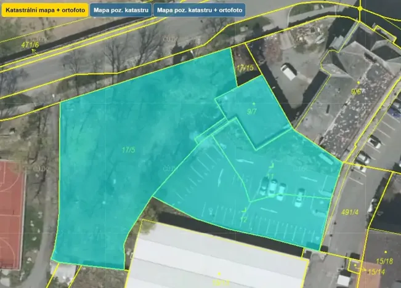Image resolution: width=401 pixels, height=288 pixels.
Task: Click the point marker above label 9/7
Action: pyautogui.click(x=254, y=104)
